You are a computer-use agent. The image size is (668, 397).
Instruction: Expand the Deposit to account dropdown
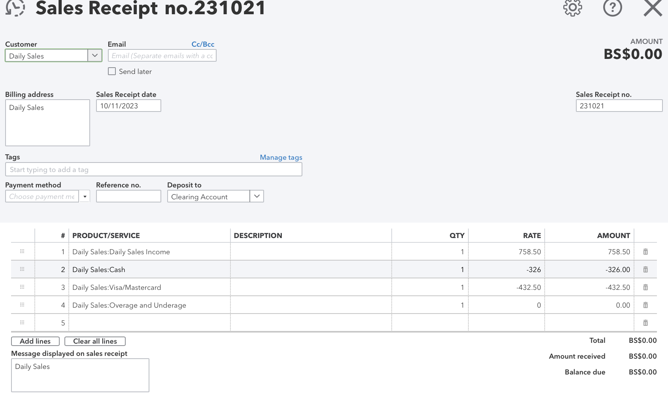click(257, 197)
